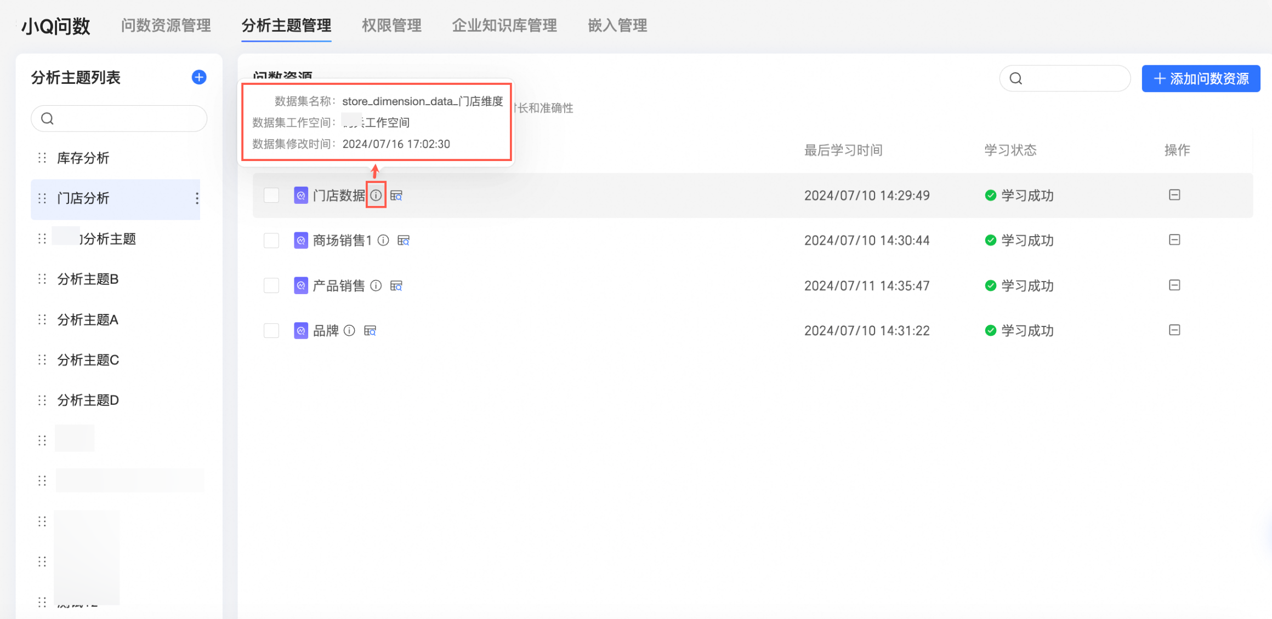This screenshot has height=619, width=1272.
Task: Open dataset preview icon for 品牌
Action: (370, 331)
